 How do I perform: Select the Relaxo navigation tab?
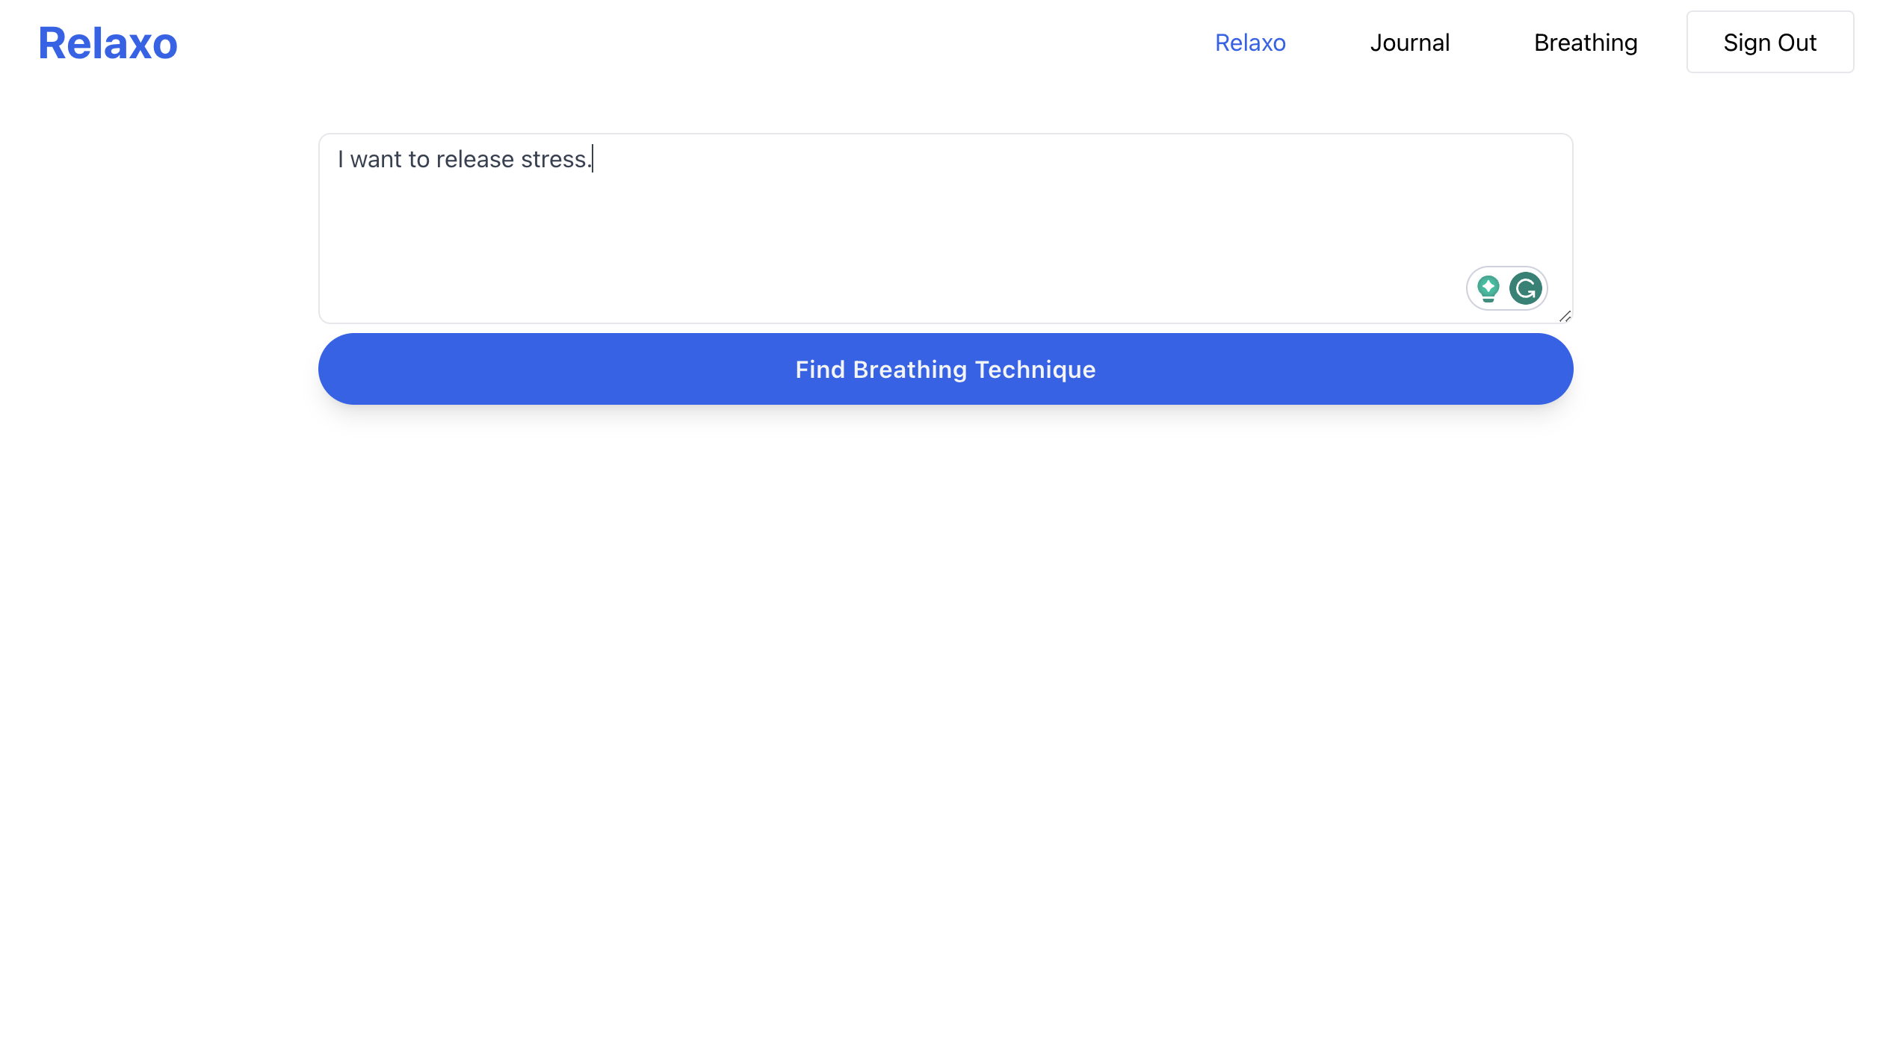pyautogui.click(x=1249, y=43)
